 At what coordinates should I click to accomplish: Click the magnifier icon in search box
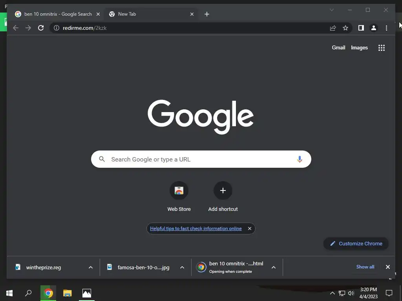tap(102, 159)
